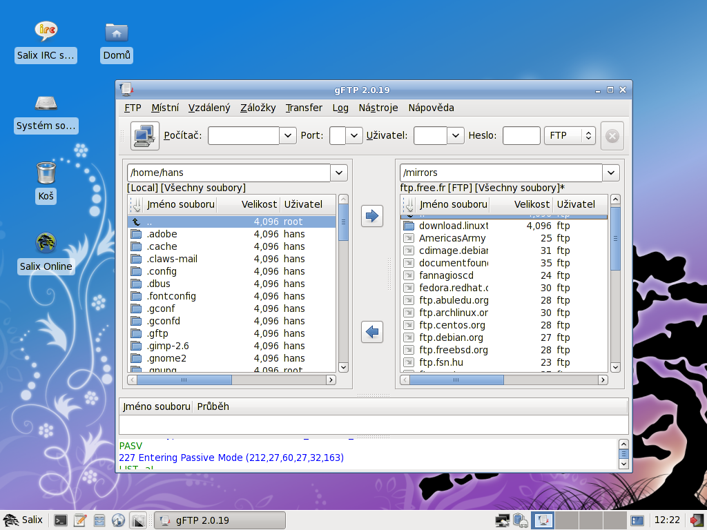Click the removable devices tray icon
707x530 pixels.
[521, 520]
